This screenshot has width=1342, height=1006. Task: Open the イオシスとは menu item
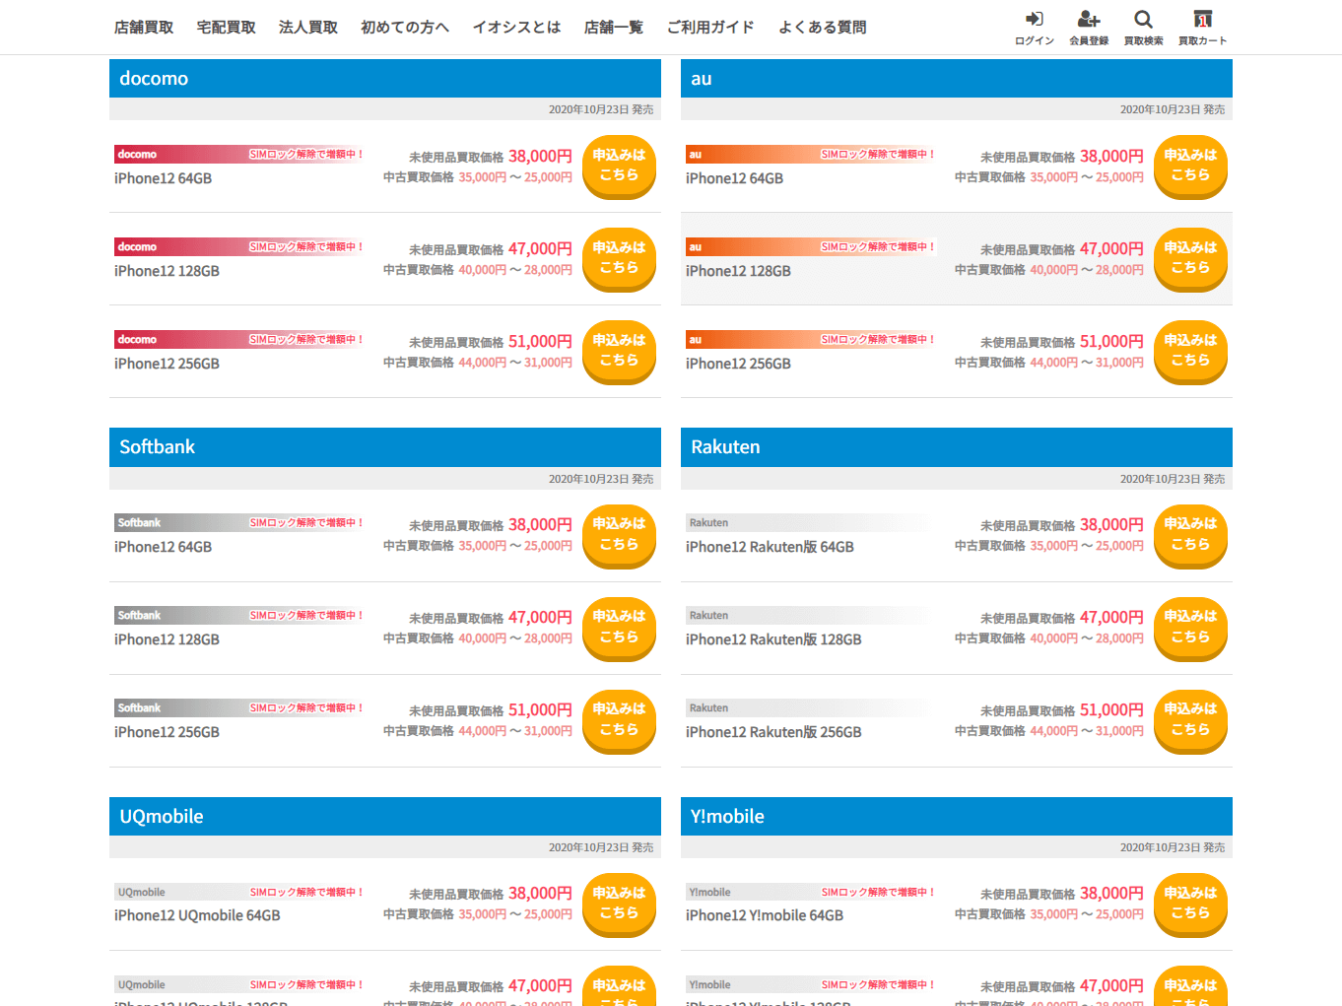(x=516, y=28)
